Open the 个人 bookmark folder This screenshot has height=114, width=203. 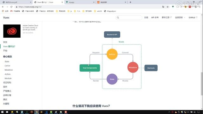click(x=77, y=11)
